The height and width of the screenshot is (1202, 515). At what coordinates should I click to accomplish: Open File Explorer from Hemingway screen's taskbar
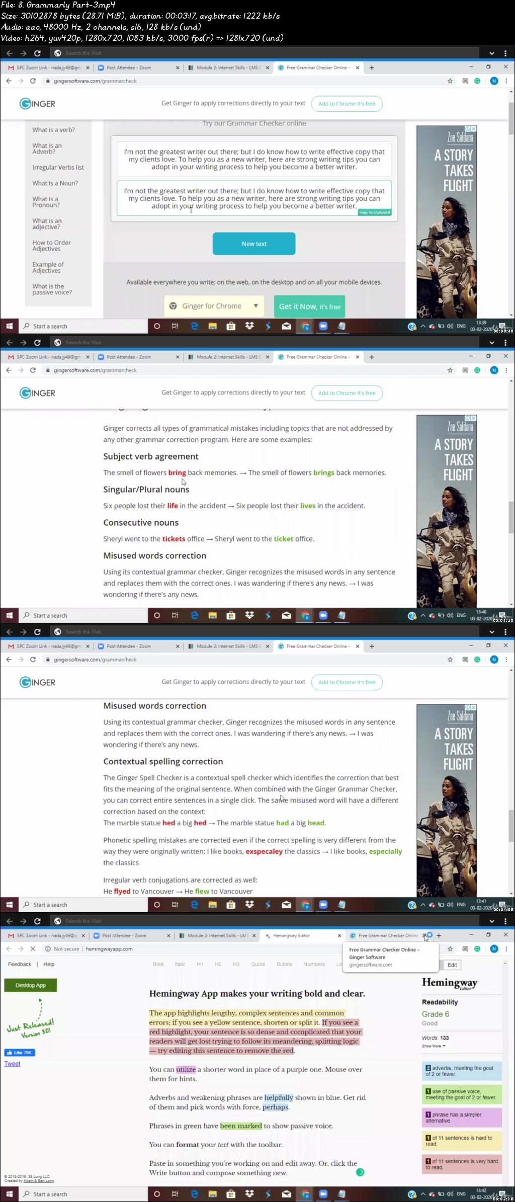(x=213, y=1194)
